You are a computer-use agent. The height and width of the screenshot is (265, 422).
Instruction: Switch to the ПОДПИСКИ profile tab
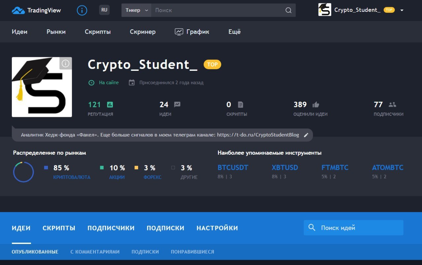pyautogui.click(x=166, y=228)
